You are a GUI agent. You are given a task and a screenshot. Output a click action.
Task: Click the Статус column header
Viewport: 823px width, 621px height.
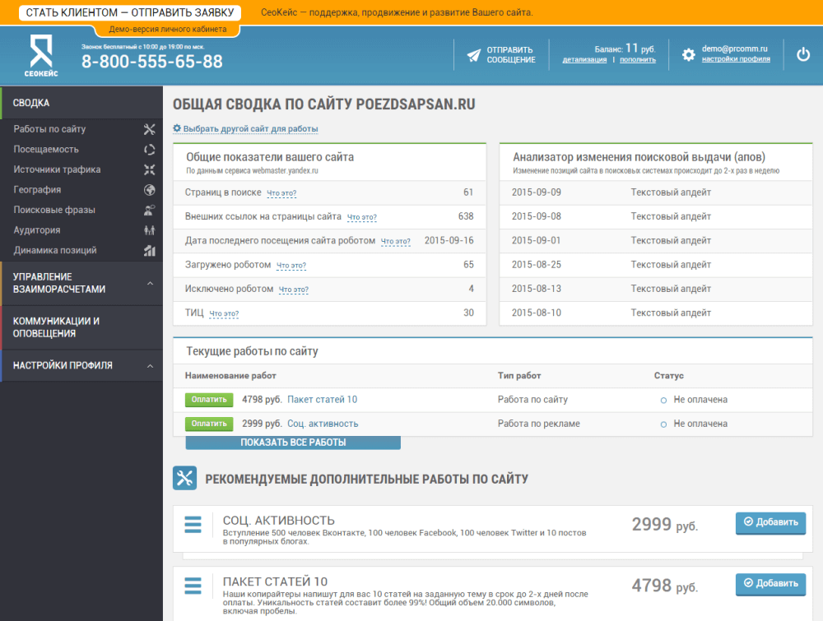tap(668, 376)
